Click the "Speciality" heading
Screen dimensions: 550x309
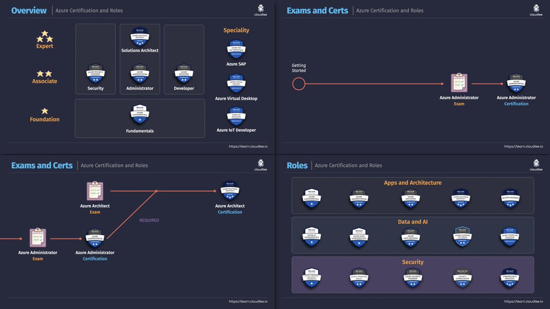(236, 30)
